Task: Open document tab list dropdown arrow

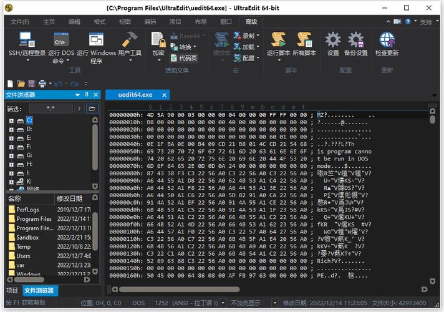Action: 434,95
